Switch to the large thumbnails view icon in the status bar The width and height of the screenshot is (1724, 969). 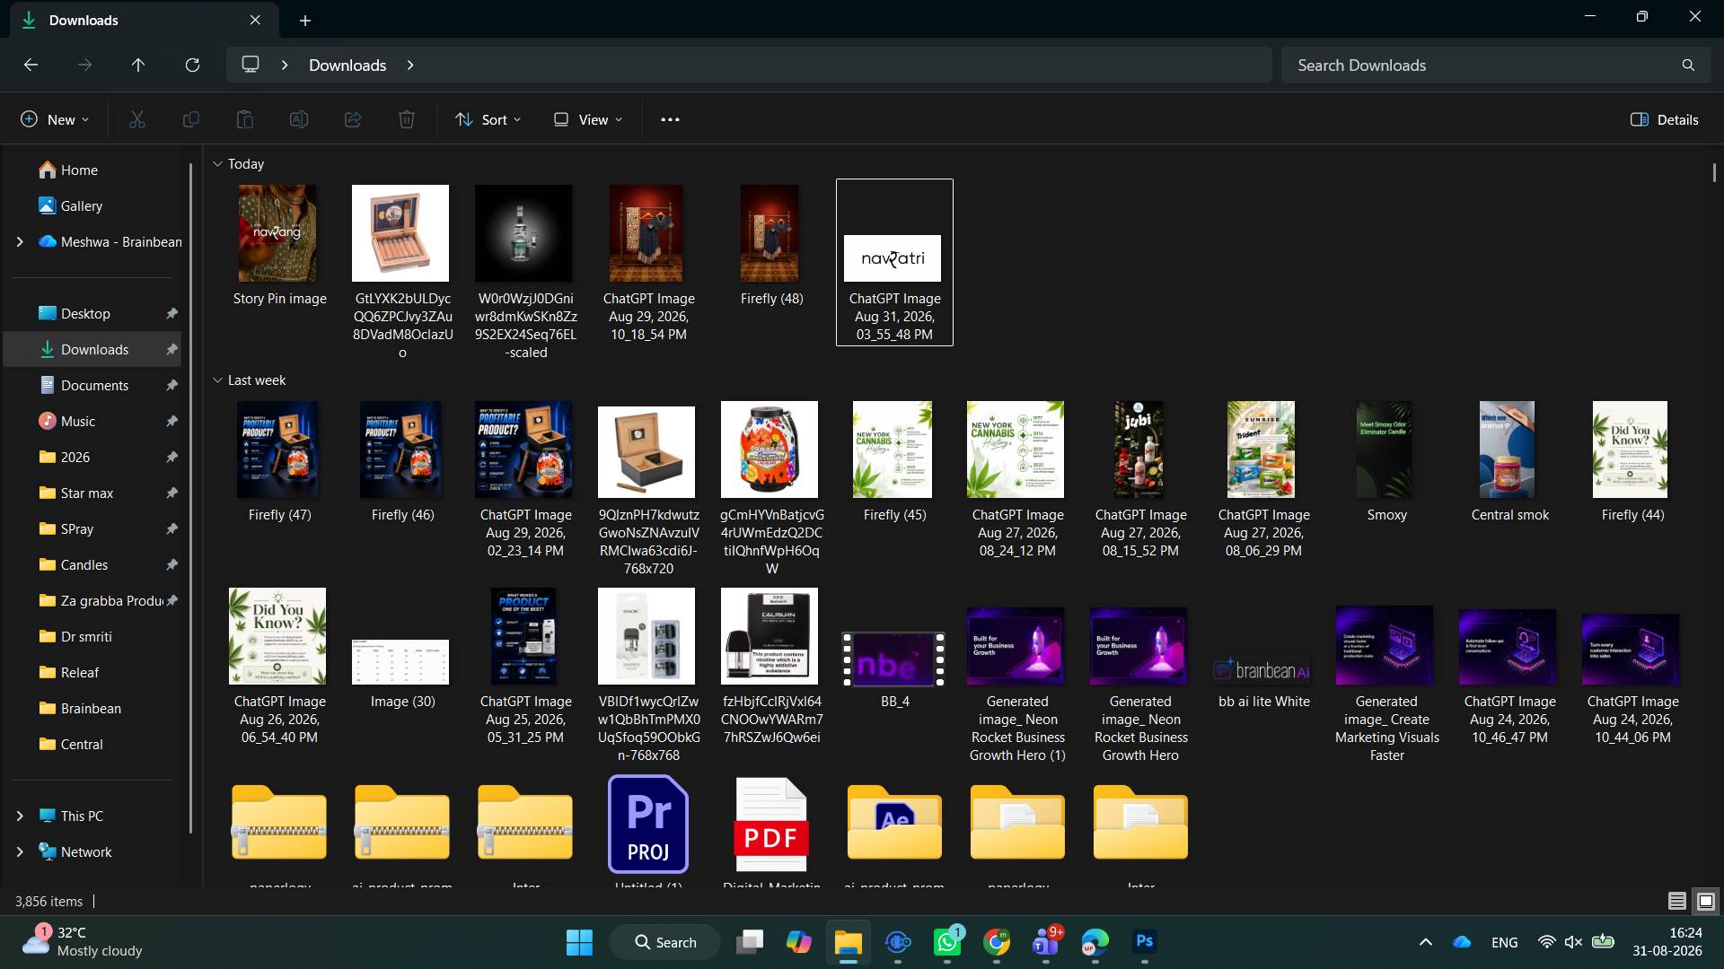[x=1706, y=901]
